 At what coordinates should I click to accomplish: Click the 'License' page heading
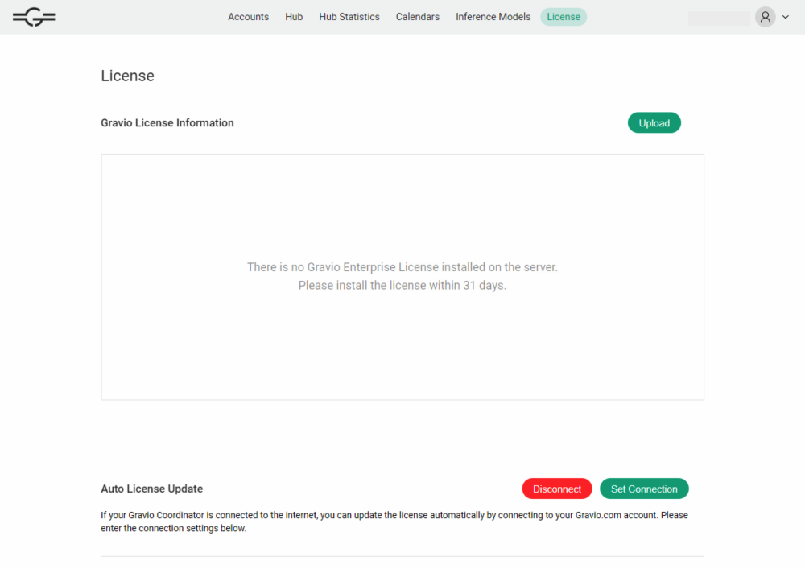pyautogui.click(x=127, y=76)
